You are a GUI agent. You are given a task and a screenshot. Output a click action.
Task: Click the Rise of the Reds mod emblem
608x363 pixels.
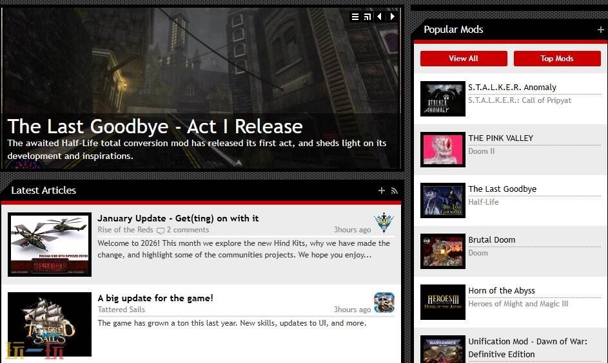point(384,223)
